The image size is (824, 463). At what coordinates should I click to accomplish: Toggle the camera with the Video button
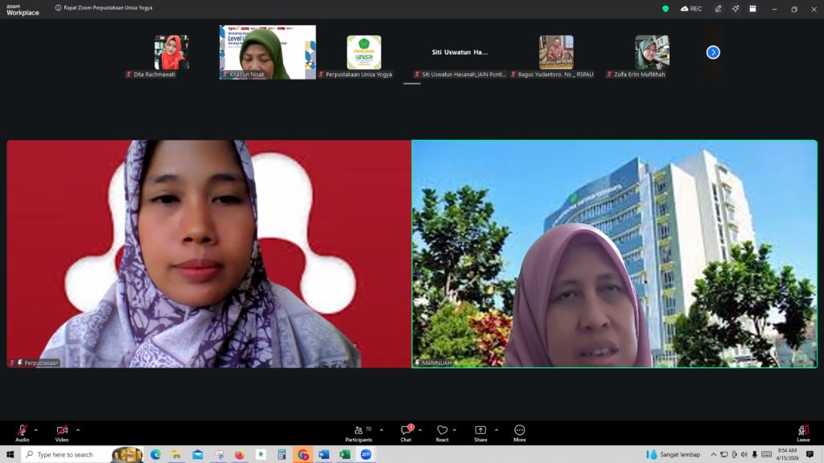point(62,432)
